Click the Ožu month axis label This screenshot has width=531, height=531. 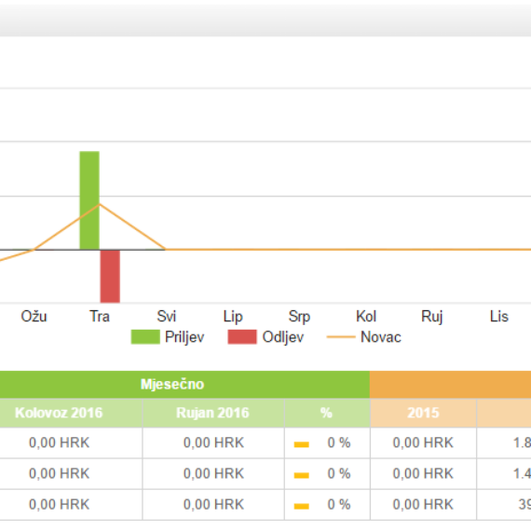pyautogui.click(x=34, y=317)
